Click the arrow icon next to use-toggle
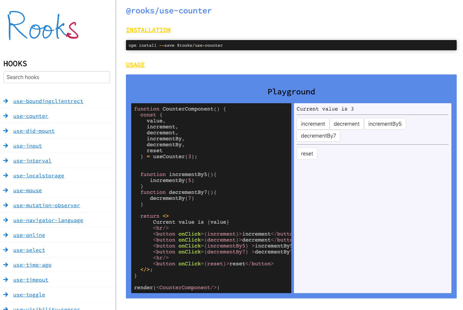Screen dimensions: 463x310 pos(6,294)
